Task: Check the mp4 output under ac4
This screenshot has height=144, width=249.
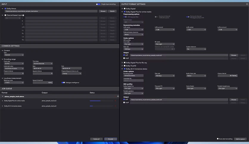Action: [x=124, y=102]
